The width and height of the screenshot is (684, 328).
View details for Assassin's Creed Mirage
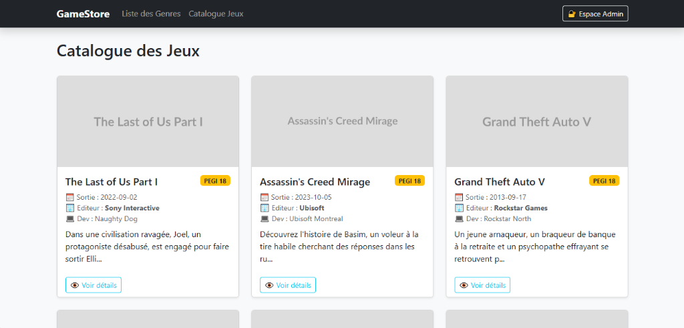[288, 285]
